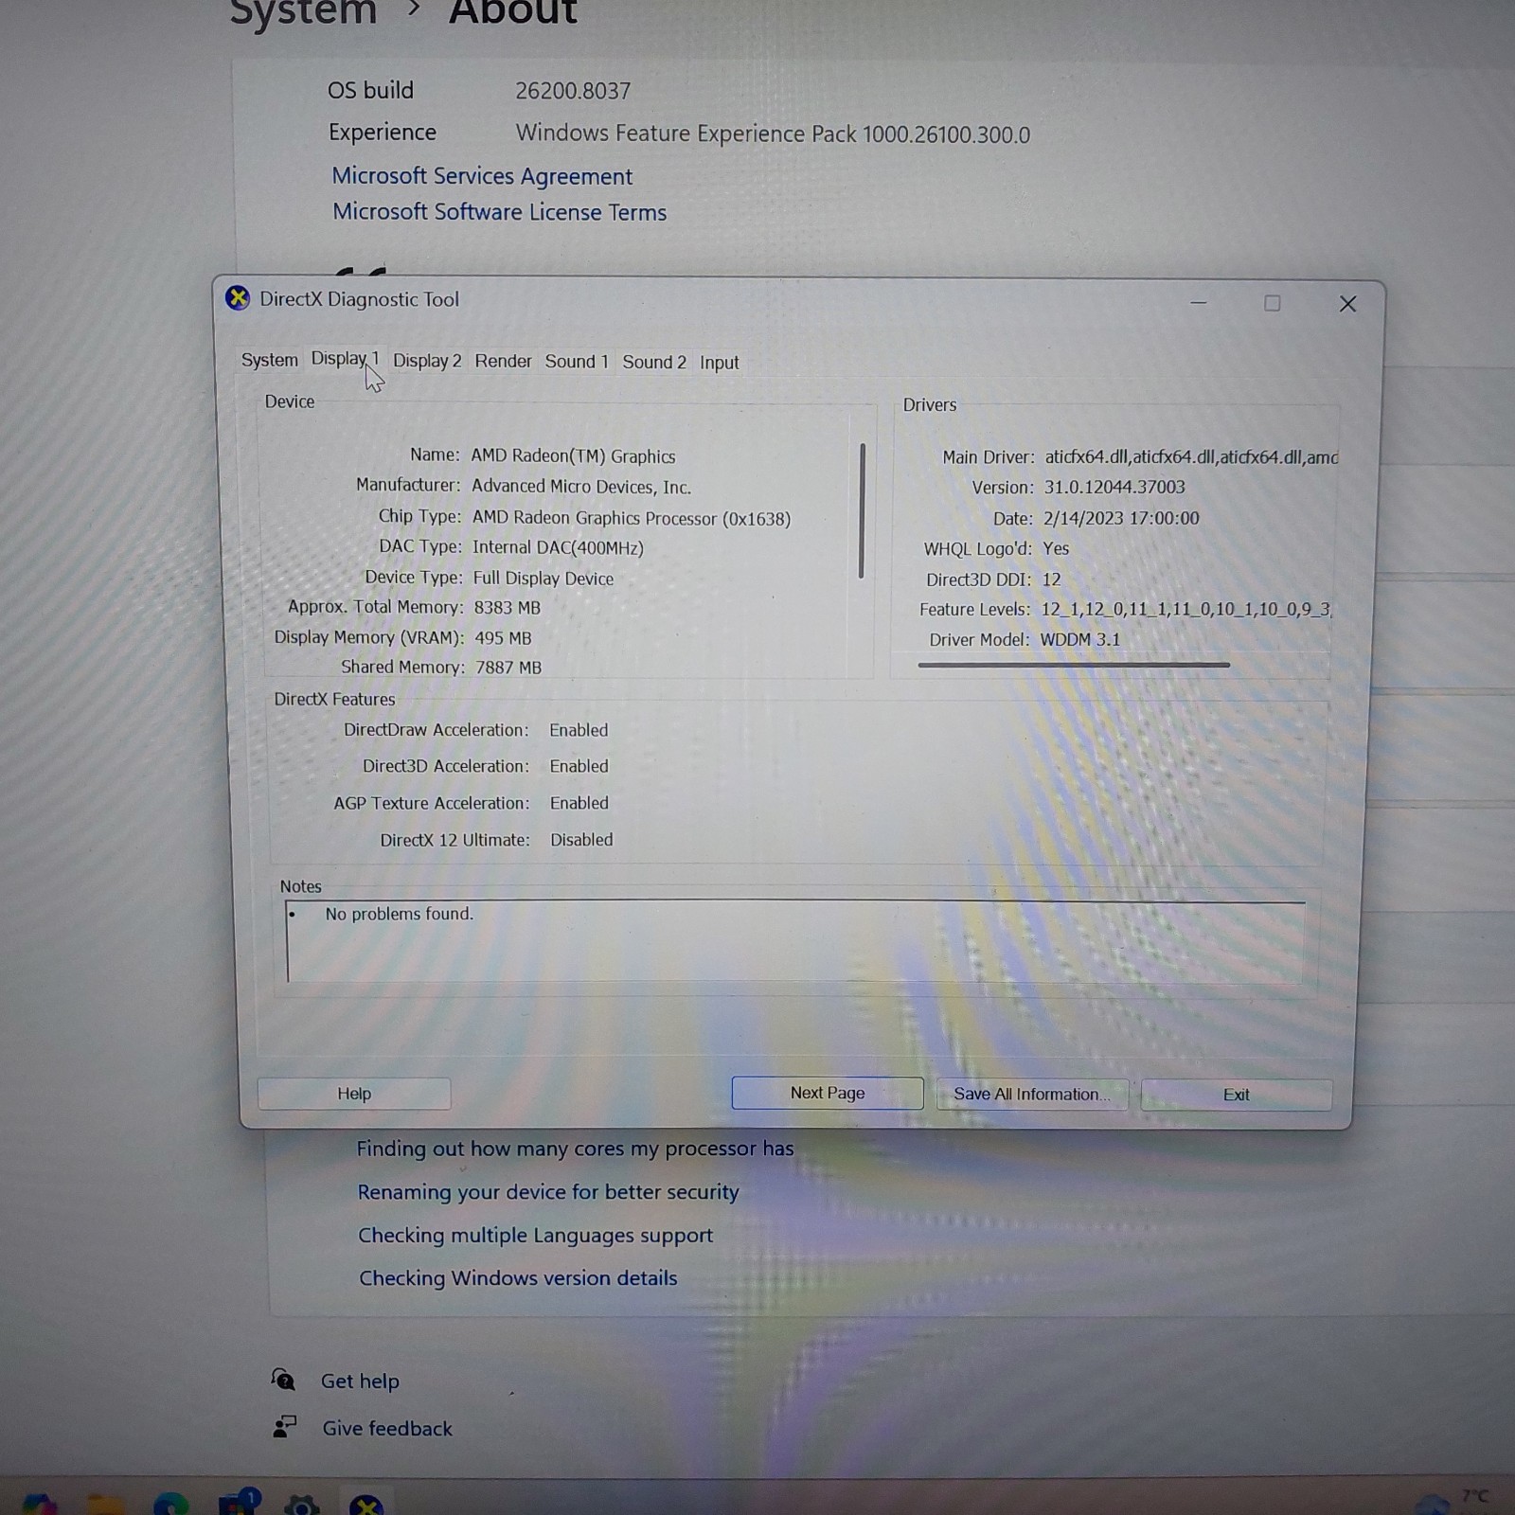1515x1515 pixels.
Task: Minimize the DirectX Diagnostic Tool window
Action: [x=1199, y=303]
